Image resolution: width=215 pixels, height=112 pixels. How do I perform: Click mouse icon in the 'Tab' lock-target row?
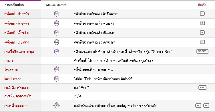point(57,79)
